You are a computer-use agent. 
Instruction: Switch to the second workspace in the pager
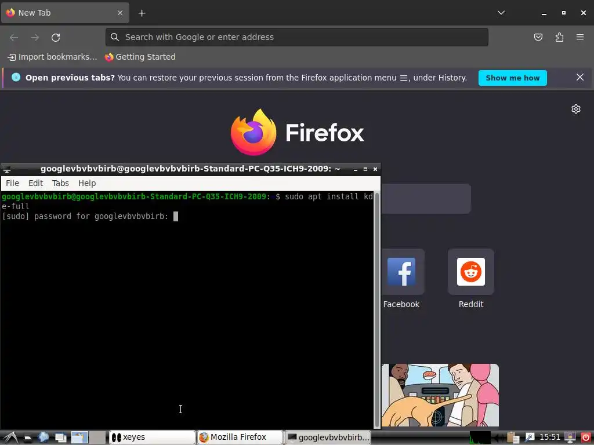(97, 438)
